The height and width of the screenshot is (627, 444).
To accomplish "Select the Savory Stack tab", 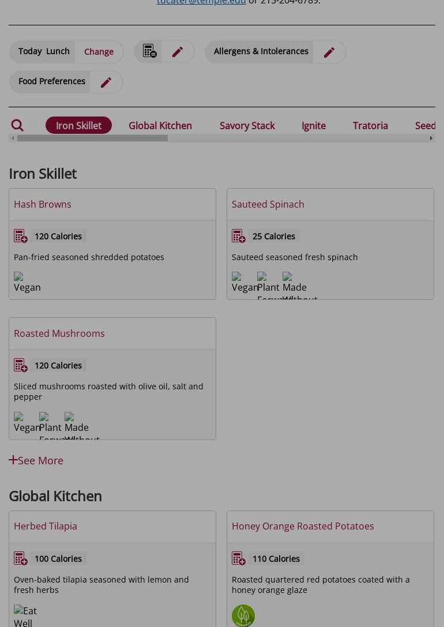I will [x=247, y=126].
